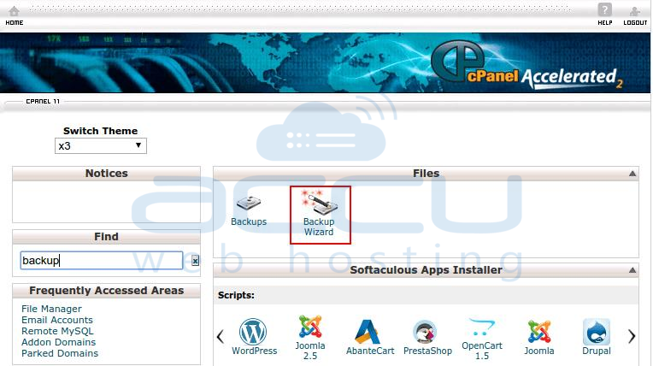Open the Email Accounts link
653x366 pixels.
point(57,320)
